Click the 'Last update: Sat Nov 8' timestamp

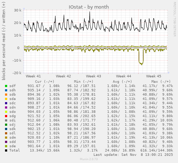coord(133,155)
